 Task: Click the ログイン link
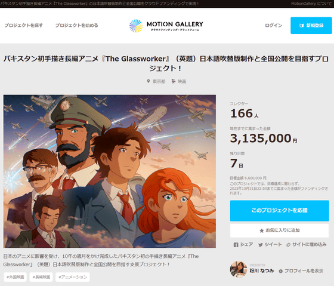point(274,26)
